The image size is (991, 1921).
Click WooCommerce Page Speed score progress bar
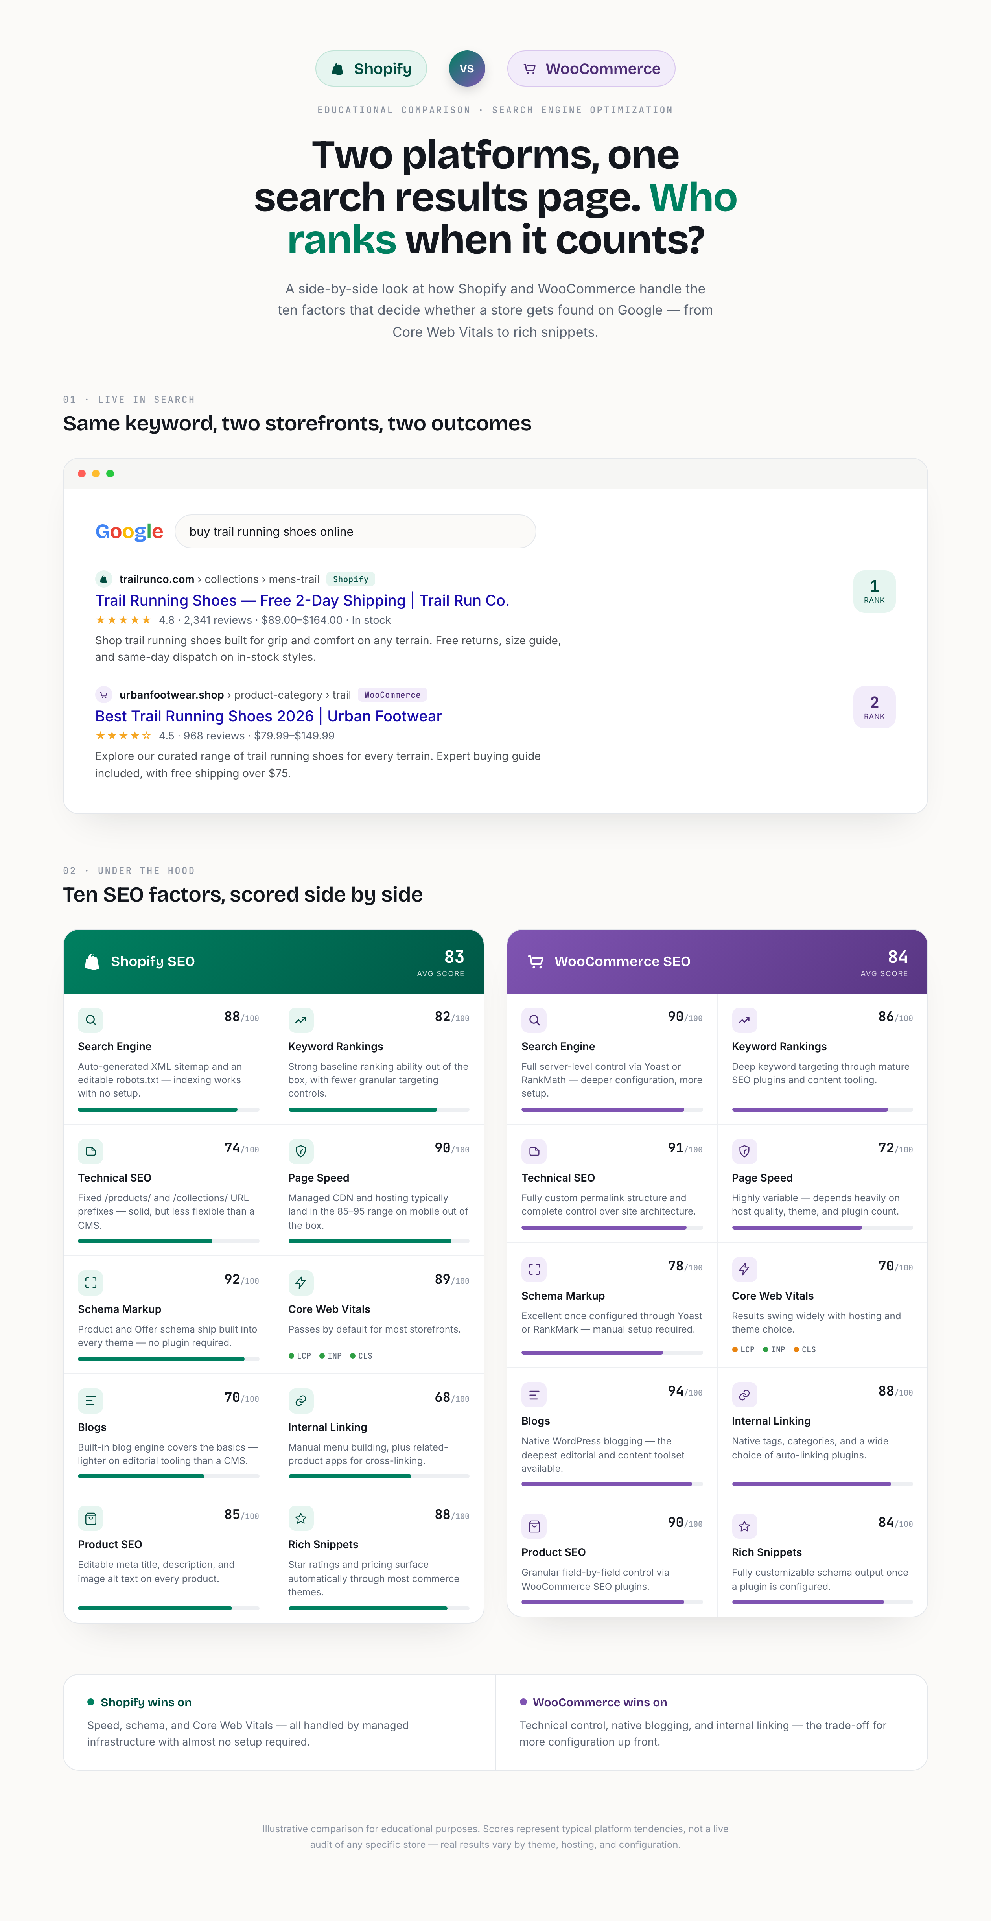click(822, 1228)
